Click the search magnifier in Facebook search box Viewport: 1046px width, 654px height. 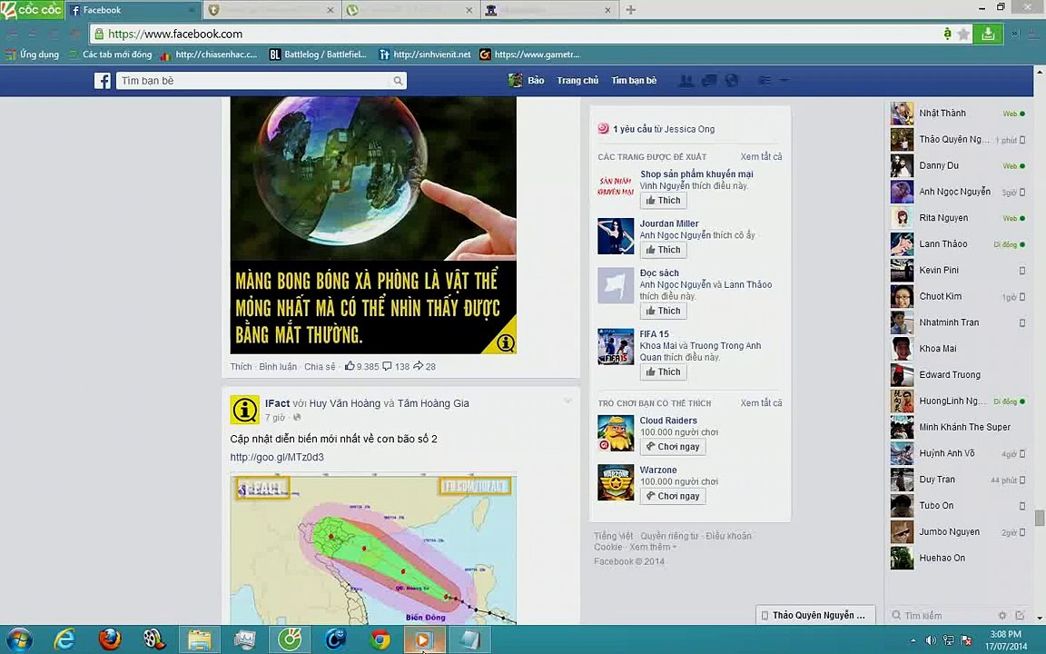tap(398, 81)
